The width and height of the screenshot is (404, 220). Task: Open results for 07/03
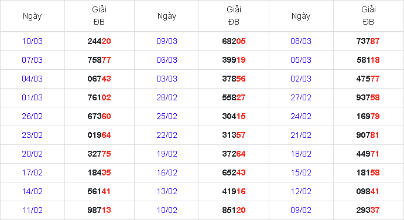tap(32, 60)
